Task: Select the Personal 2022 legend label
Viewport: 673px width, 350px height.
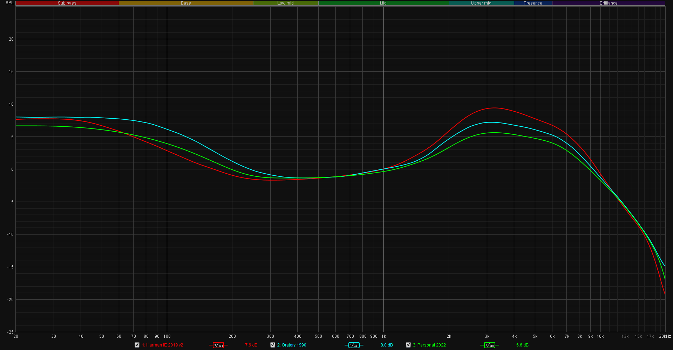Action: point(429,345)
